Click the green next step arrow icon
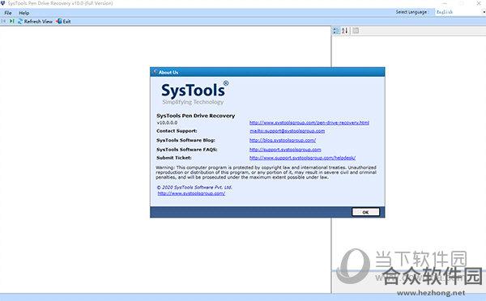486x301 pixels. click(12, 21)
